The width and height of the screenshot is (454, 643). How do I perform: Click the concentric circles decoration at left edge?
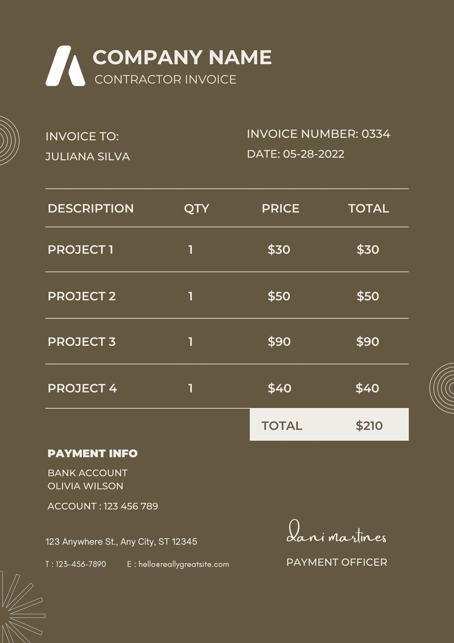9,141
